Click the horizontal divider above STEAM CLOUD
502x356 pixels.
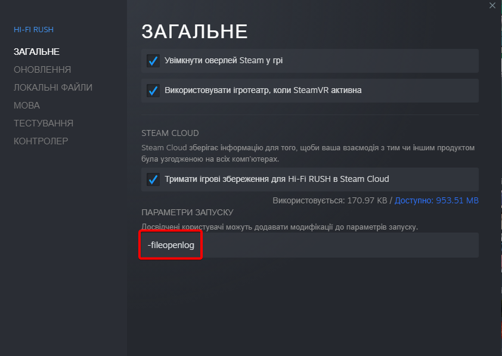click(x=310, y=114)
